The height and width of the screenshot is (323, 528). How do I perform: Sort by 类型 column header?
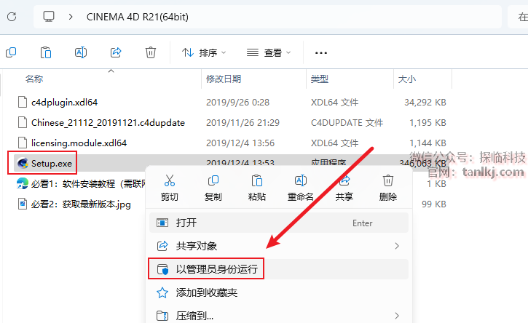point(320,79)
